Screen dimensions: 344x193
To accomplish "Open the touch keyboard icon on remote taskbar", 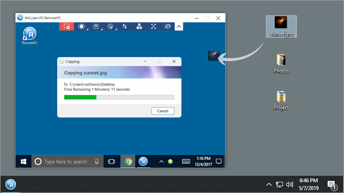I will 186,162.
